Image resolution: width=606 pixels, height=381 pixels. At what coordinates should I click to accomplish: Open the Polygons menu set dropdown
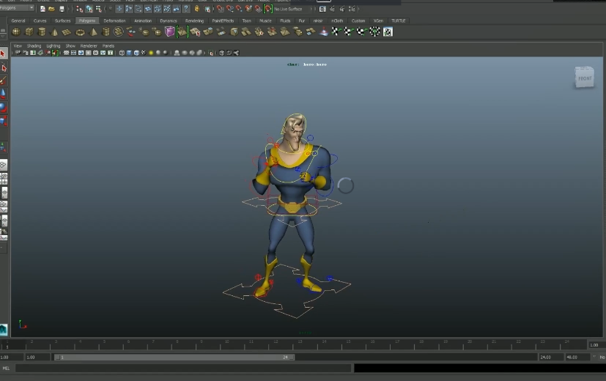17,8
